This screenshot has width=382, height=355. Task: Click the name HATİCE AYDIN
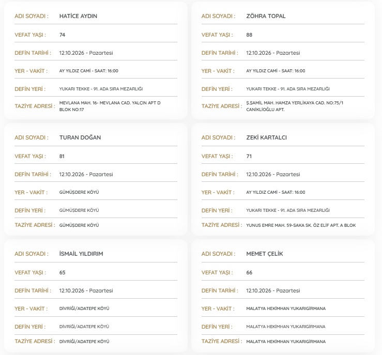(78, 16)
